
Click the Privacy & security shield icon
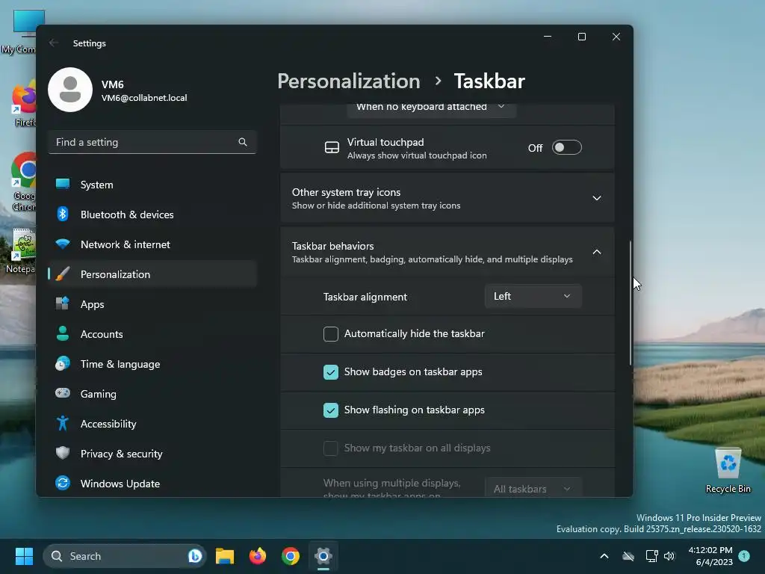[x=63, y=453]
